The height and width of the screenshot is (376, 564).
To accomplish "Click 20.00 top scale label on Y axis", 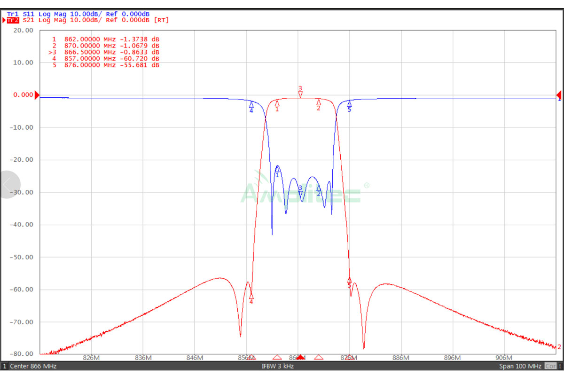I will point(23,30).
